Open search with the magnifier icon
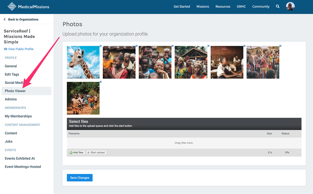Screen dimensions: 313x194 (278, 7)
